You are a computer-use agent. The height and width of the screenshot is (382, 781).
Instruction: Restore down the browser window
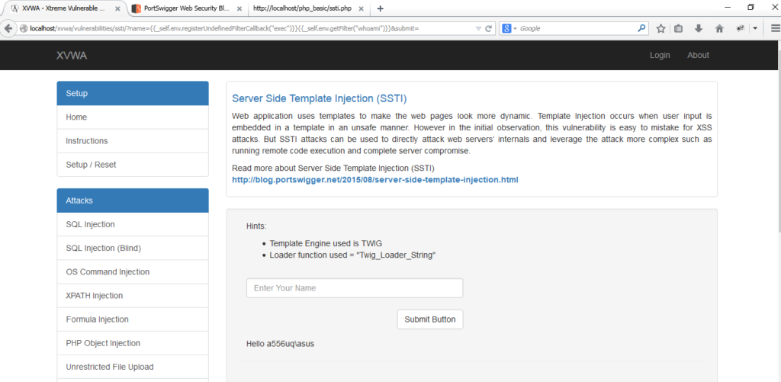pos(750,8)
